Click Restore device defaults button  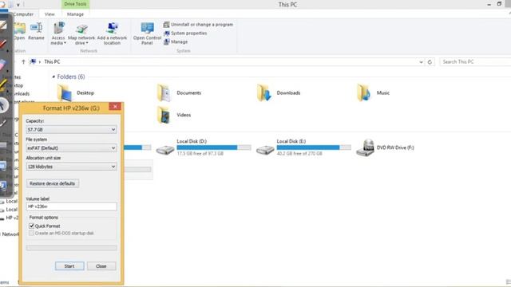click(53, 183)
